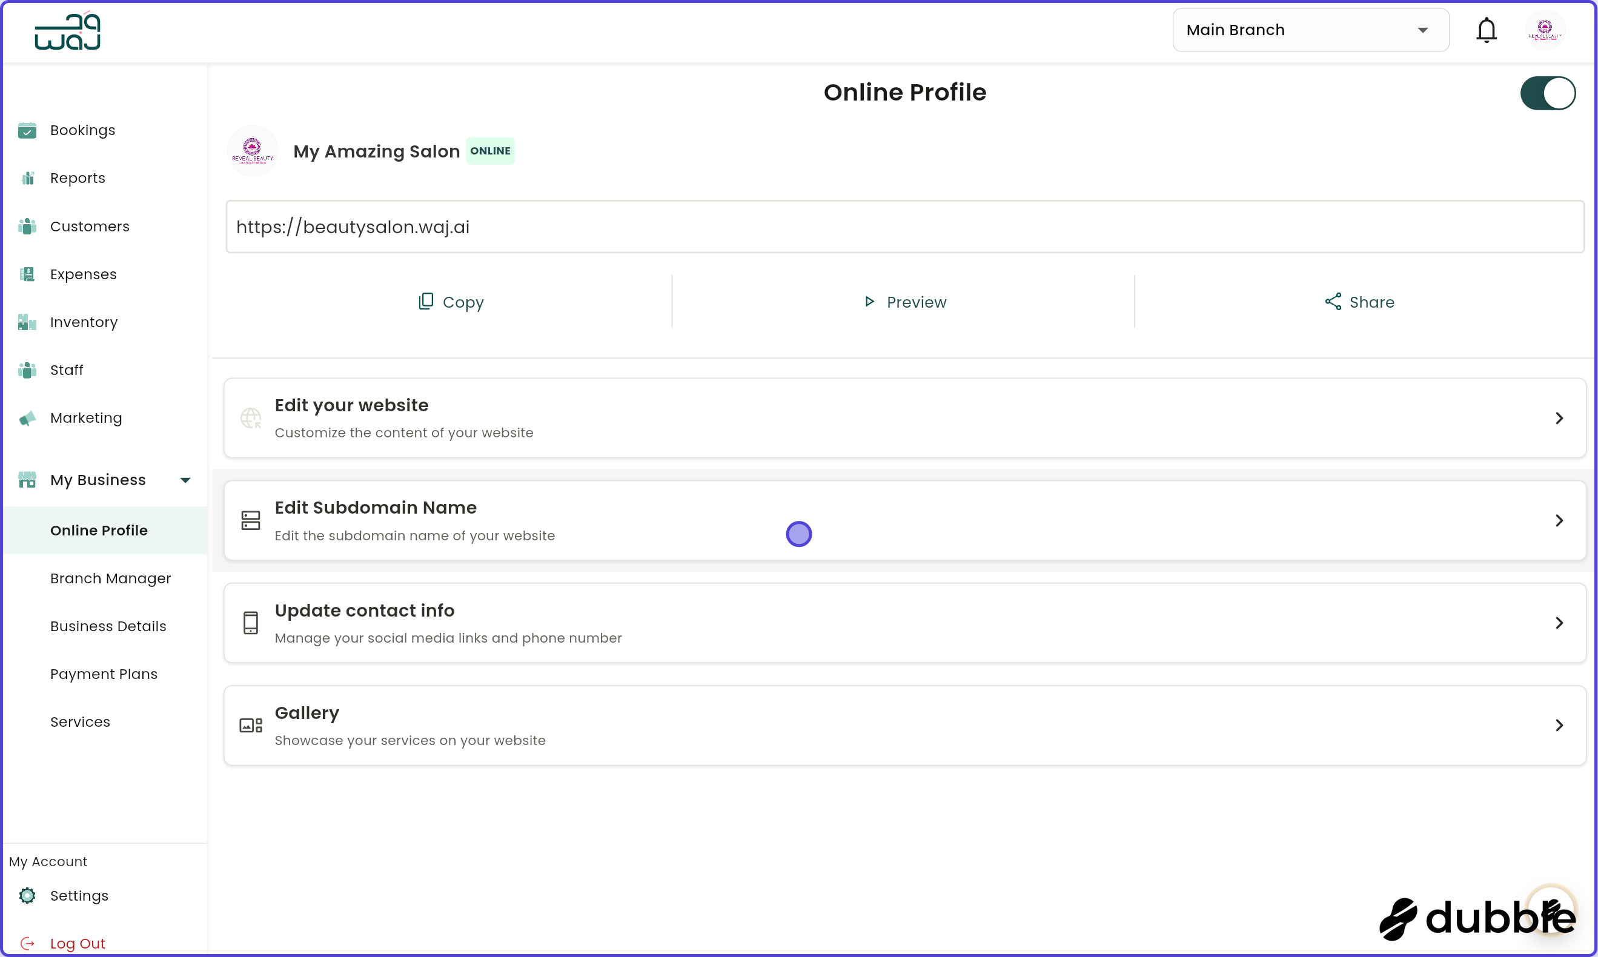The height and width of the screenshot is (957, 1598).
Task: Click the Marketing megaphone icon
Action: [x=27, y=418]
